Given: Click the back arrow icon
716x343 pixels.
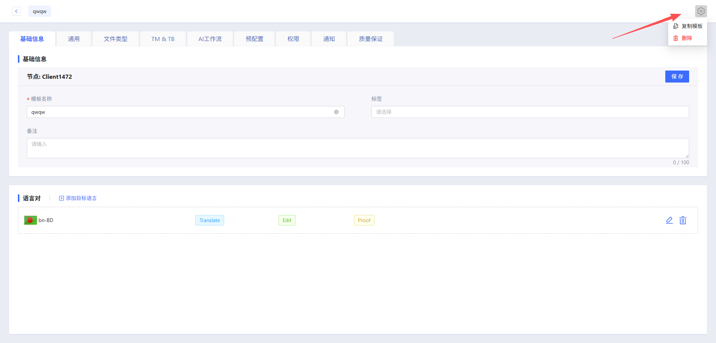Looking at the screenshot, I should coord(16,11).
